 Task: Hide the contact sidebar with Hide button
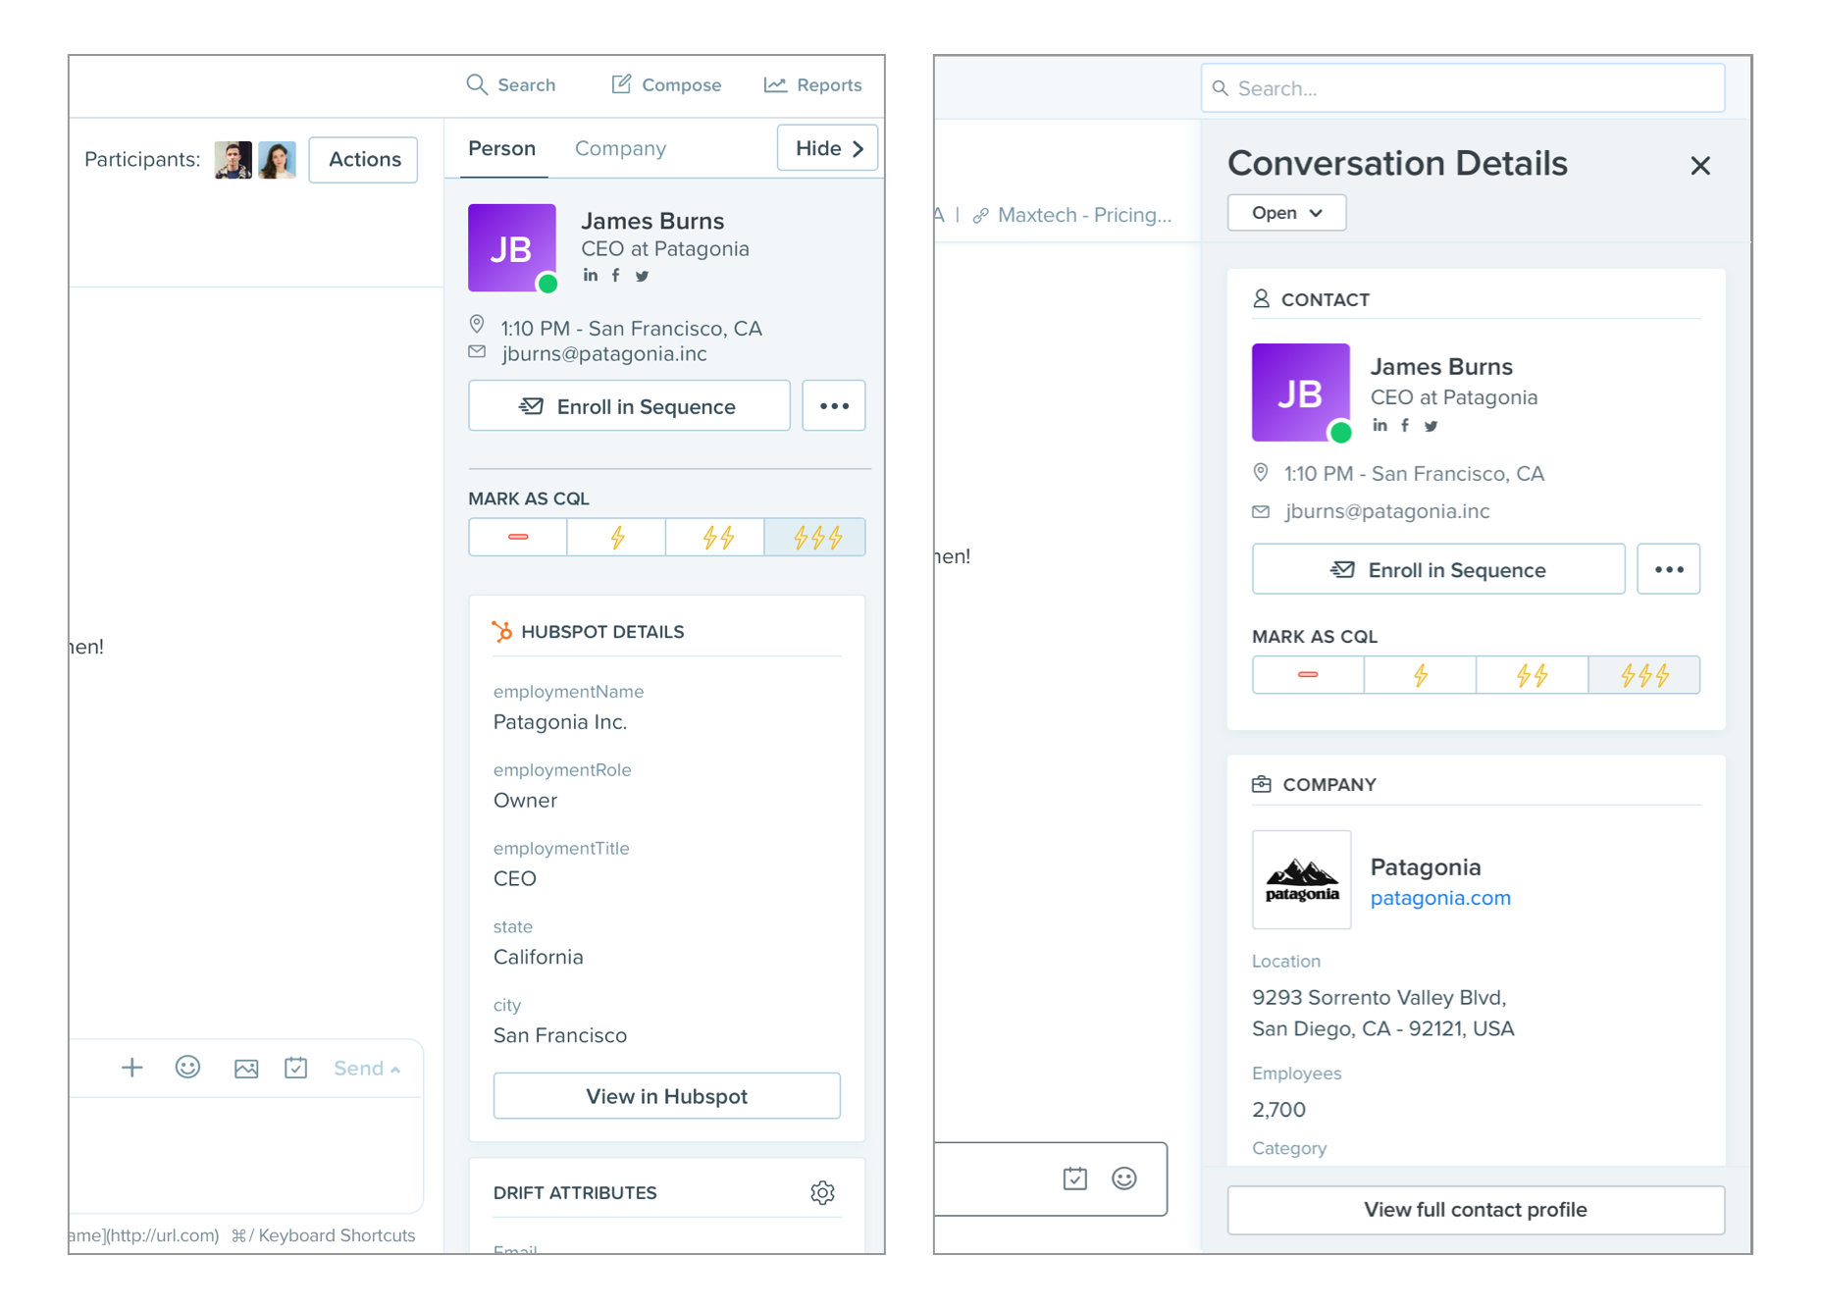pyautogui.click(x=828, y=148)
